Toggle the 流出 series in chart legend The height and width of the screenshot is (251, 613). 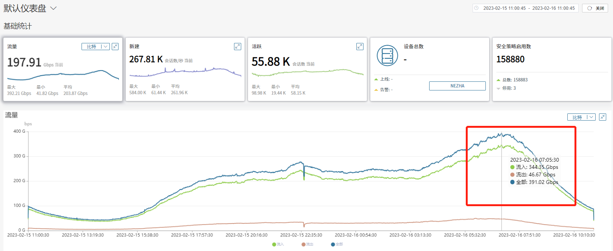[307, 244]
